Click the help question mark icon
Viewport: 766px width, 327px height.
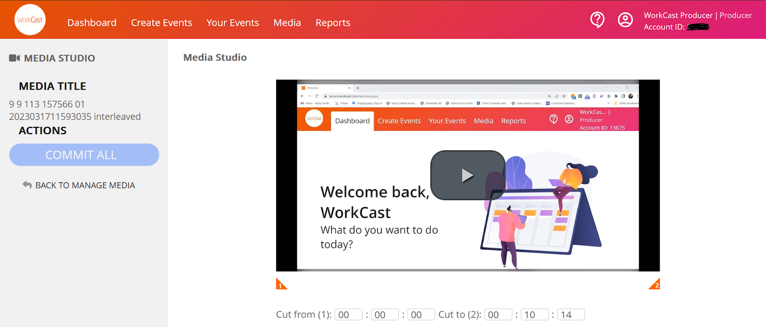click(x=597, y=20)
